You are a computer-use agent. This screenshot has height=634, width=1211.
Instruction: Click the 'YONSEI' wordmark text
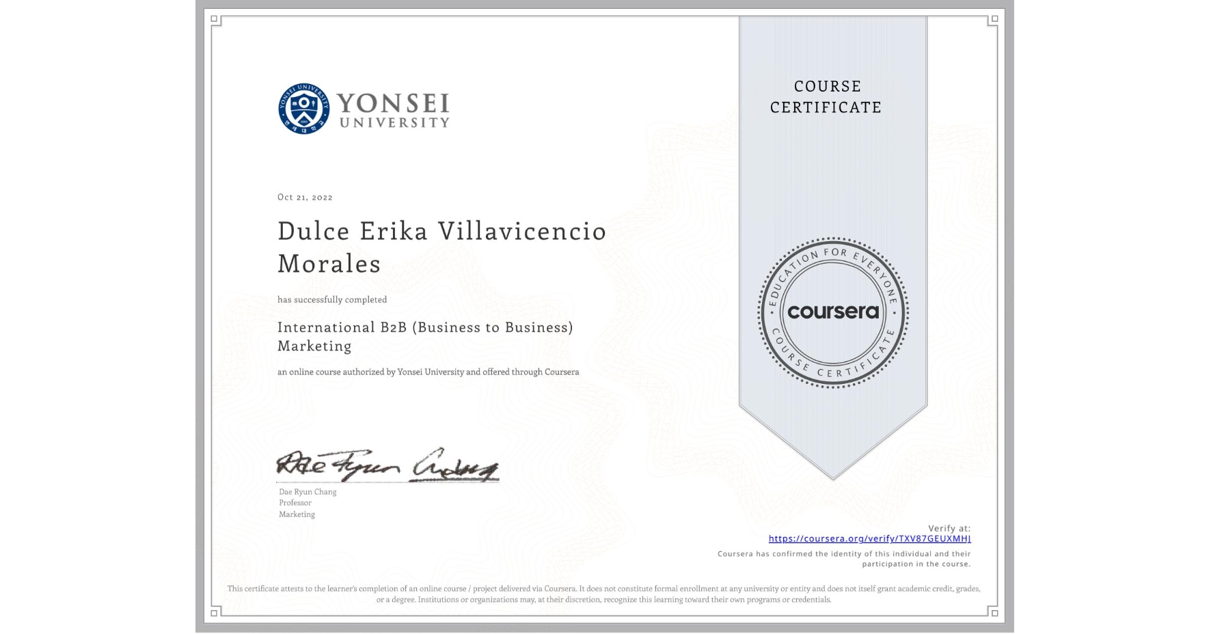pyautogui.click(x=393, y=103)
